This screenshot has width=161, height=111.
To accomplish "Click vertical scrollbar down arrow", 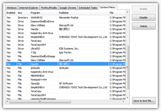I will pos(128,98).
